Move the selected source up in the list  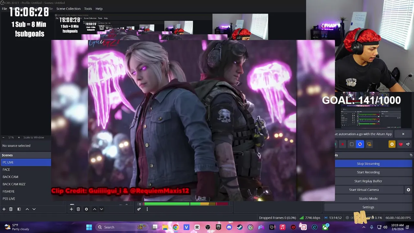94,209
